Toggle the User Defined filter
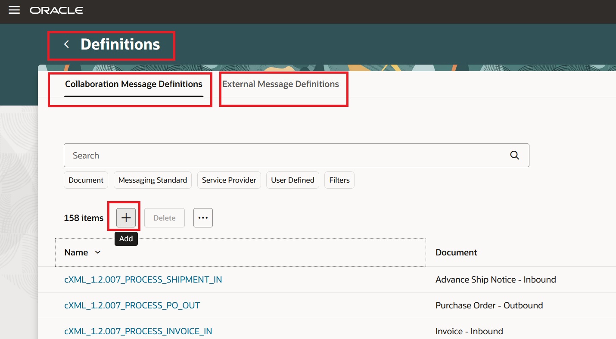Image resolution: width=616 pixels, height=339 pixels. [x=292, y=180]
